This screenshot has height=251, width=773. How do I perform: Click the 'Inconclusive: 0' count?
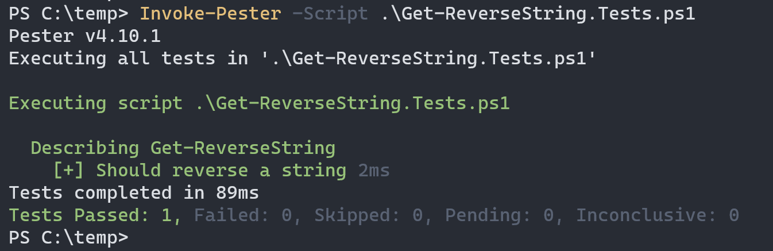point(658,215)
